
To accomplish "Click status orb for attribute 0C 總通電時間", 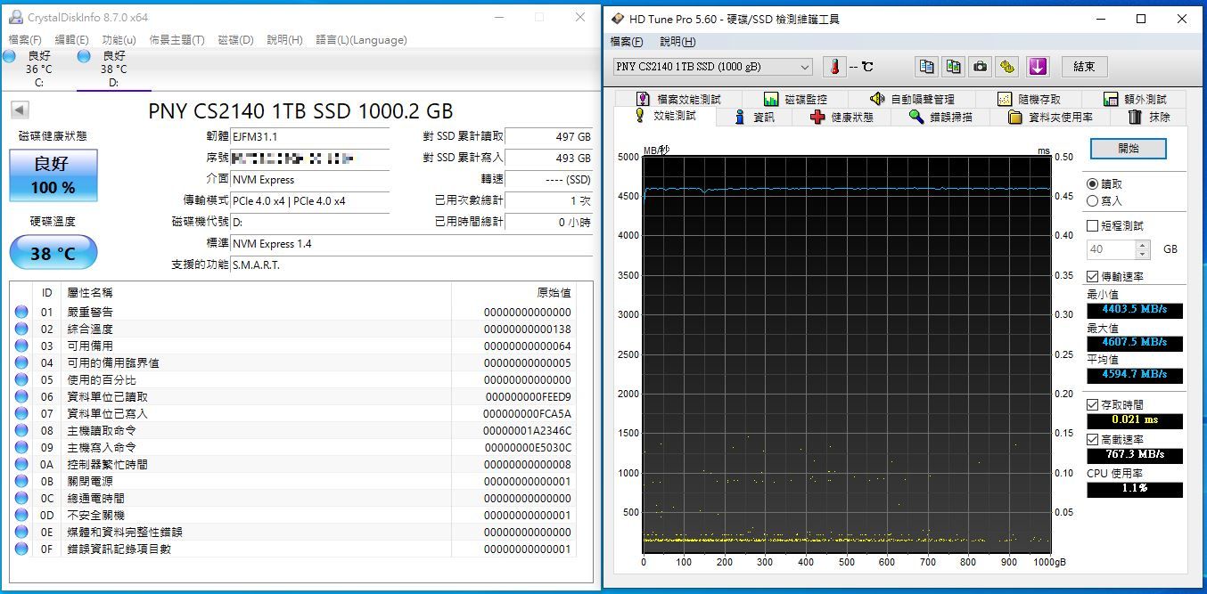I will click(x=21, y=499).
